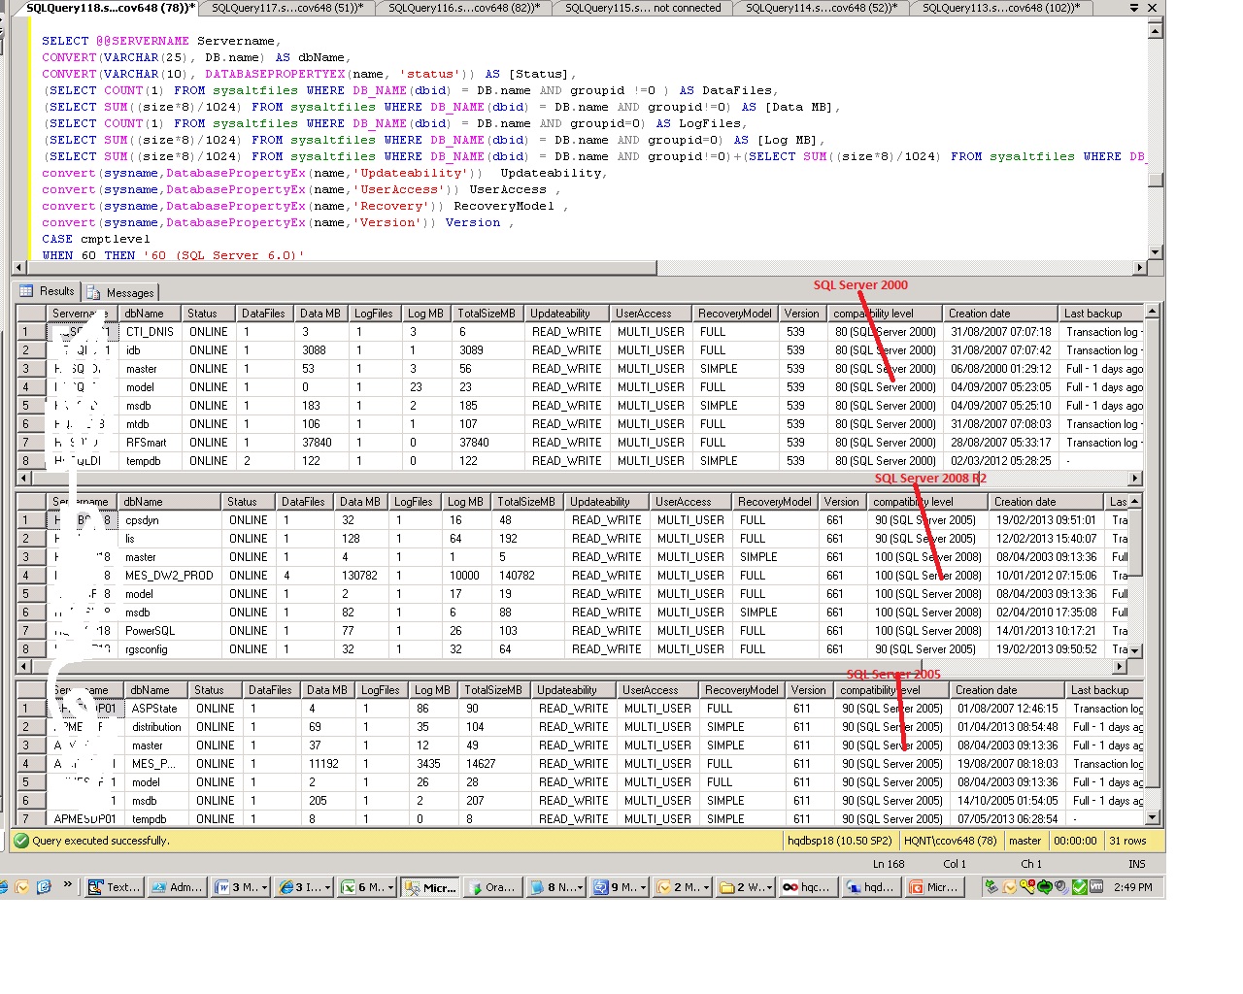Click the RecoveryModel column header in first grid
This screenshot has height=994, width=1243.
734,314
